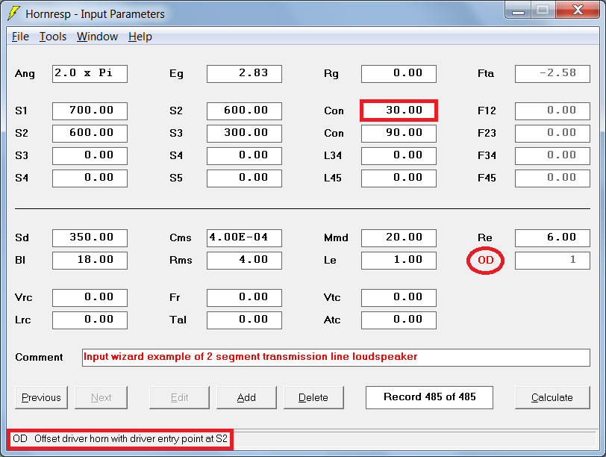This screenshot has width=606, height=457.
Task: Select the Bl field with 18.00
Action: click(x=90, y=261)
